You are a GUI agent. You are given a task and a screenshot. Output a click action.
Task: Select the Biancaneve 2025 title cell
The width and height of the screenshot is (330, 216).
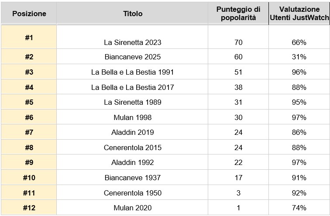(132, 57)
